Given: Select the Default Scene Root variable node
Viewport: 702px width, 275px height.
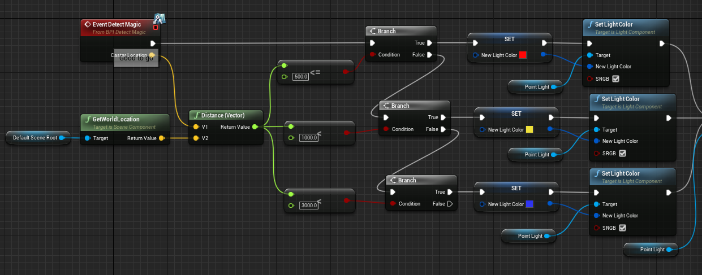Looking at the screenshot, I should click(38, 138).
